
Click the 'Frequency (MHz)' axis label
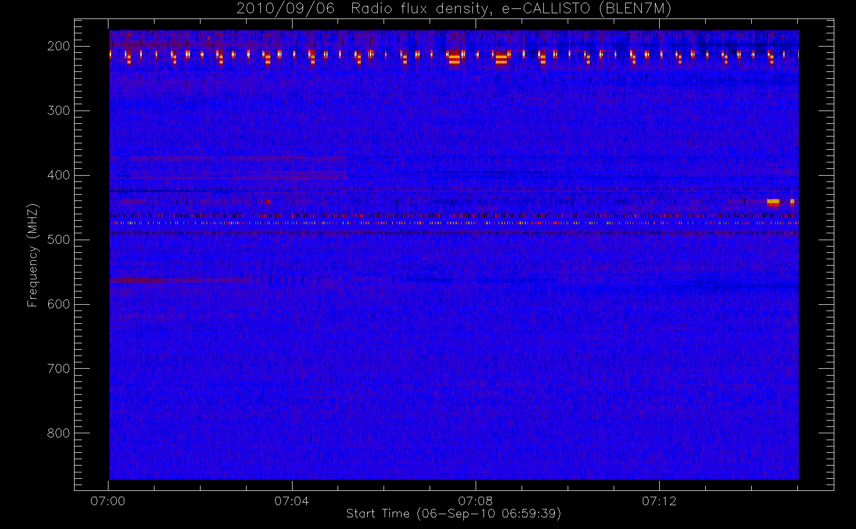[x=33, y=255]
